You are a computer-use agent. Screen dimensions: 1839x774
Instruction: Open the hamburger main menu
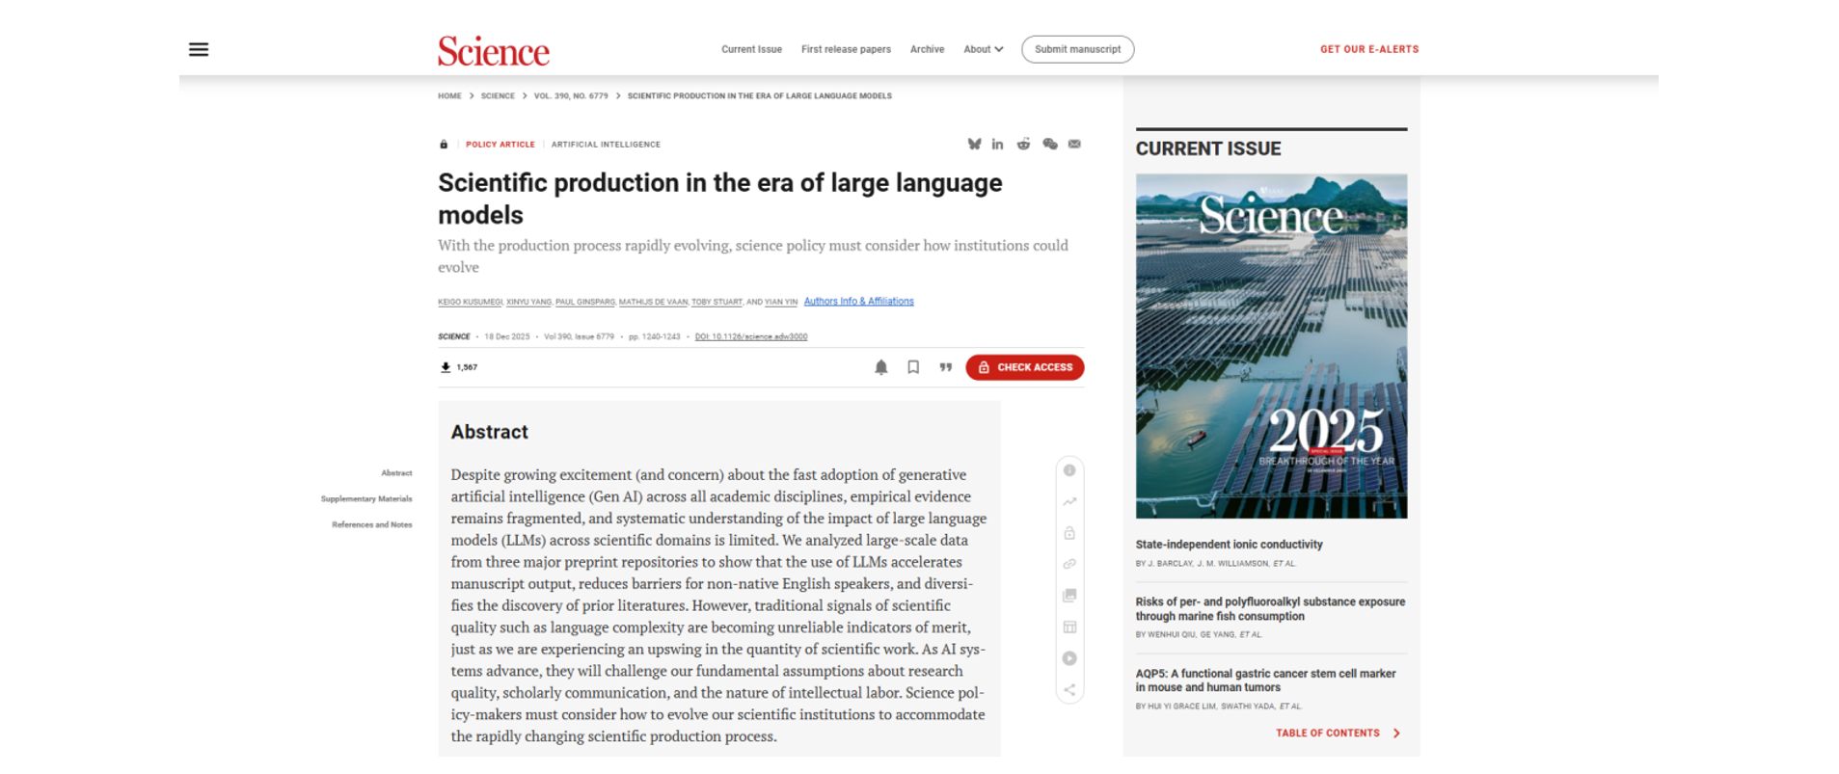click(x=199, y=49)
